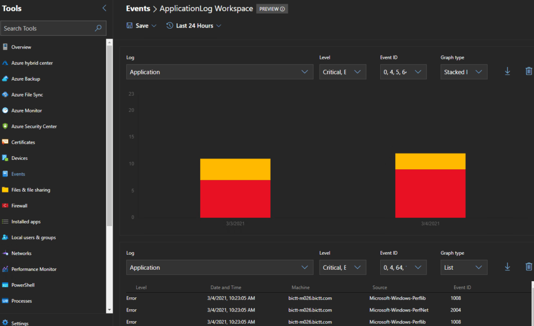Click red segment of 3/4/2021 bar

(430, 193)
